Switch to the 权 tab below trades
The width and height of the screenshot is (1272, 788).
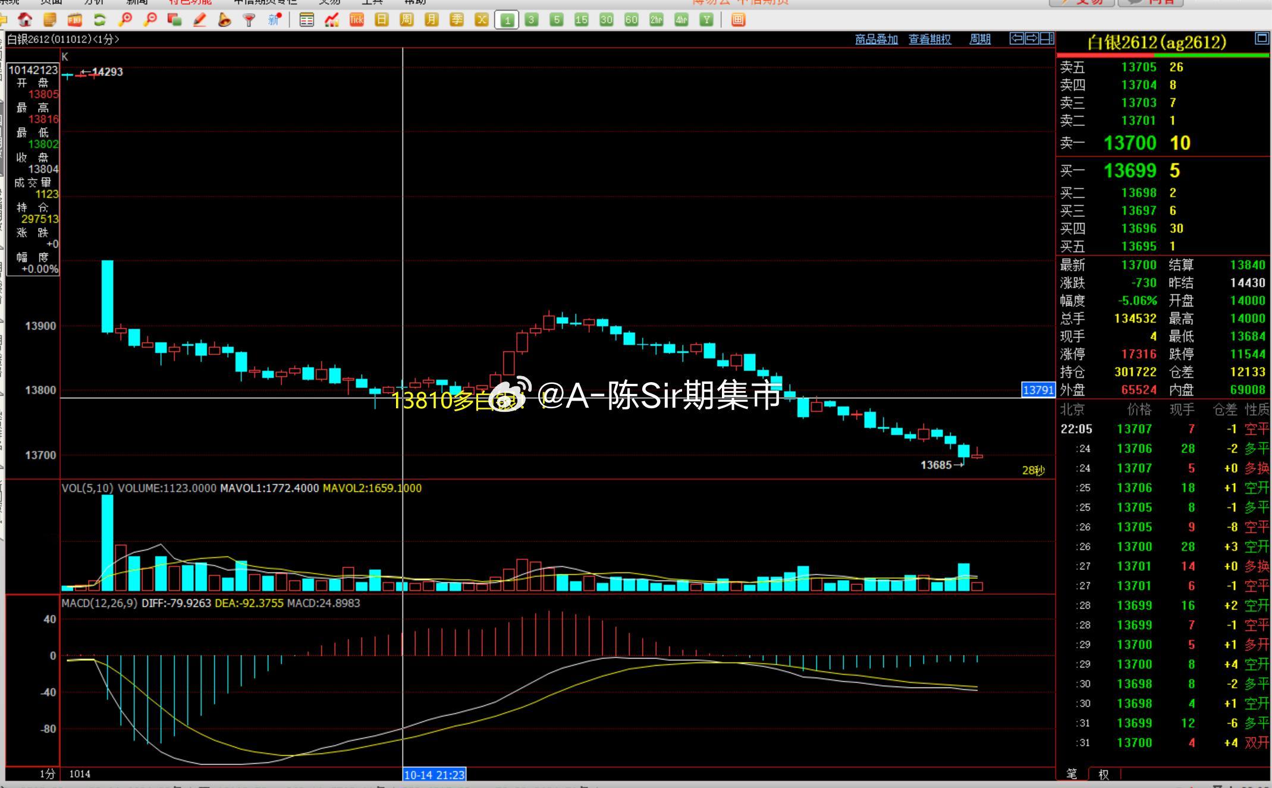pos(1104,774)
